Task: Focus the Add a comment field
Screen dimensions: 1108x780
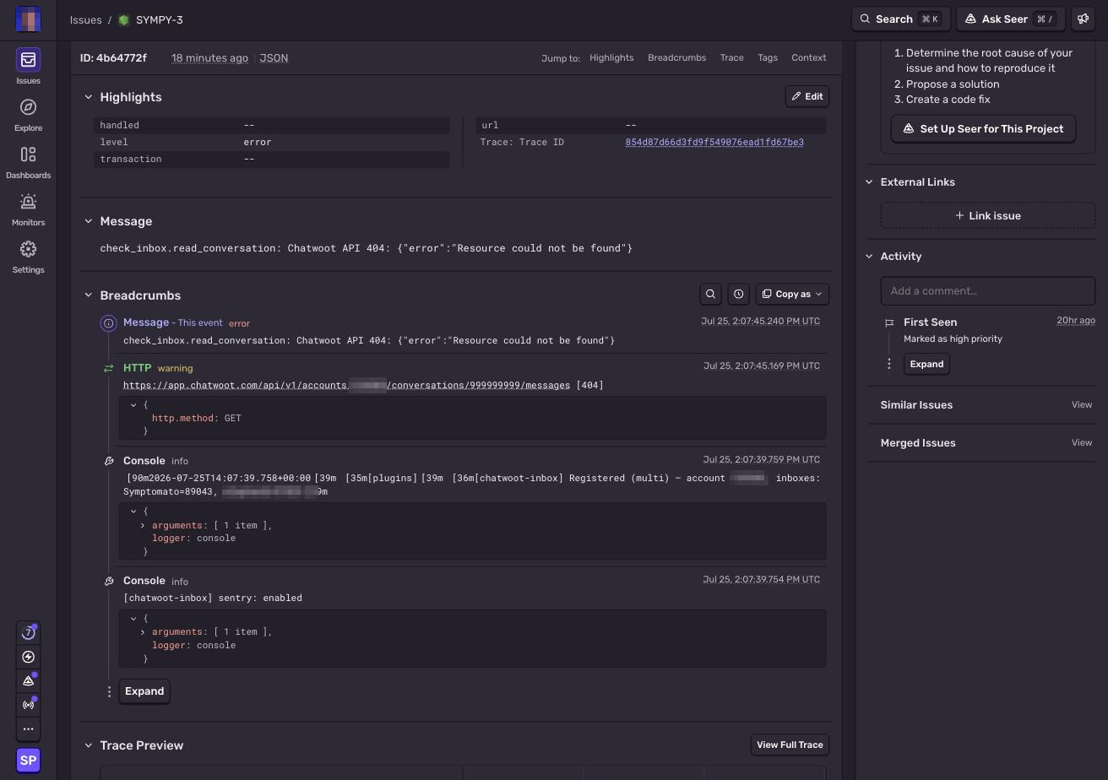Action: tap(988, 290)
